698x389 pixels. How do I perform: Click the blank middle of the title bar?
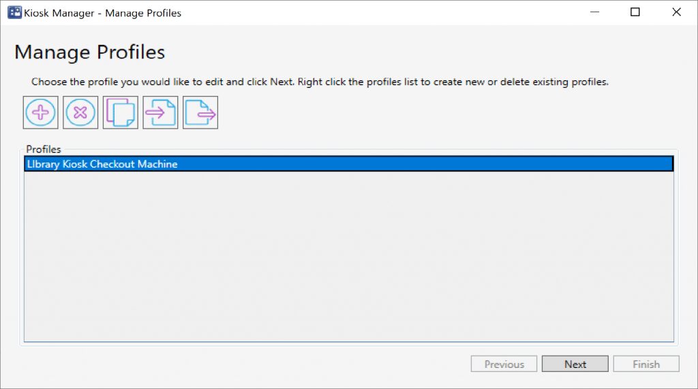click(x=375, y=12)
